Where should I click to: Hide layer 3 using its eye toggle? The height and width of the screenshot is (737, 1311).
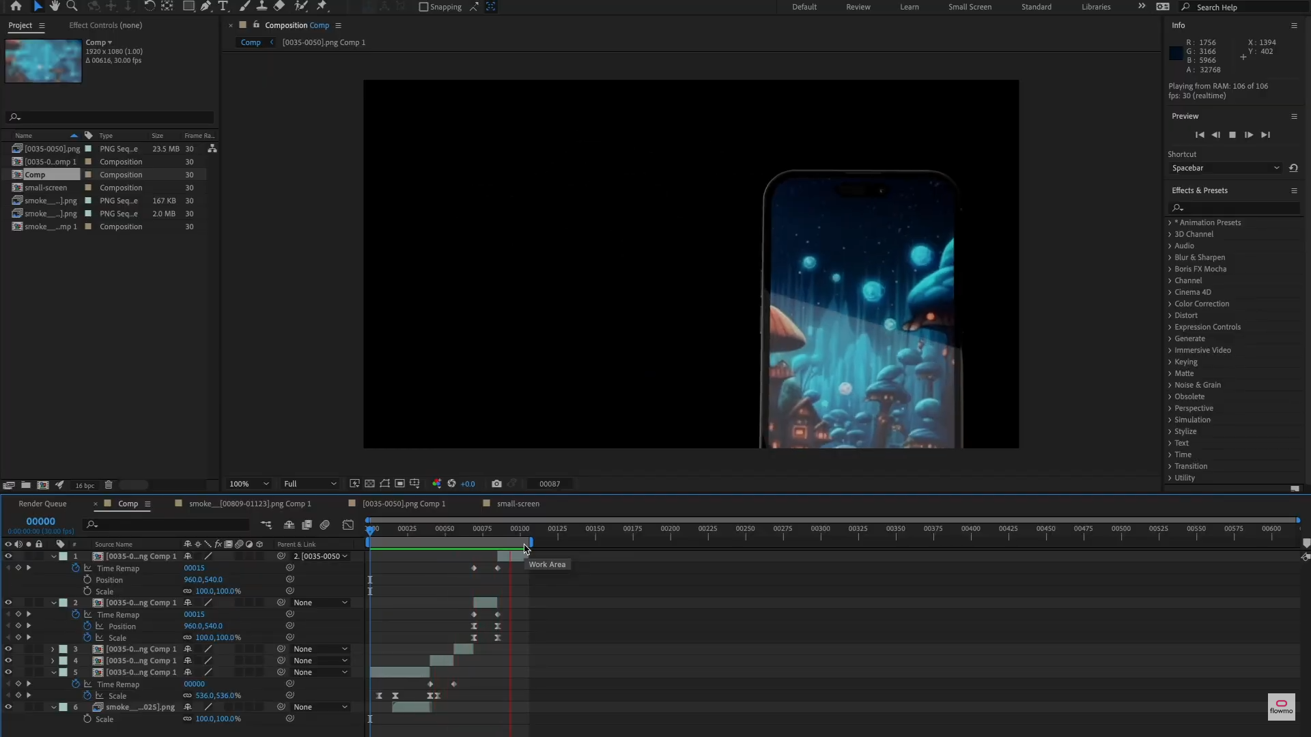[8, 649]
